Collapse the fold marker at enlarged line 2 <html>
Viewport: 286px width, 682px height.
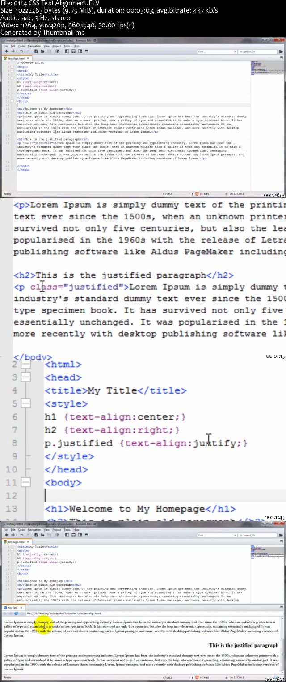[x=25, y=364]
